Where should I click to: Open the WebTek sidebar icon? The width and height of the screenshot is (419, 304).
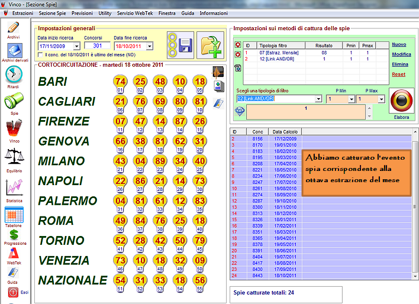pyautogui.click(x=14, y=254)
